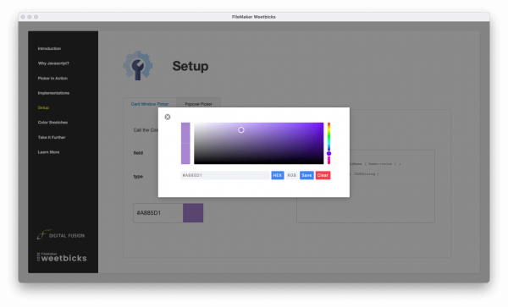
Task: Clear the selected color
Action: pos(323,175)
